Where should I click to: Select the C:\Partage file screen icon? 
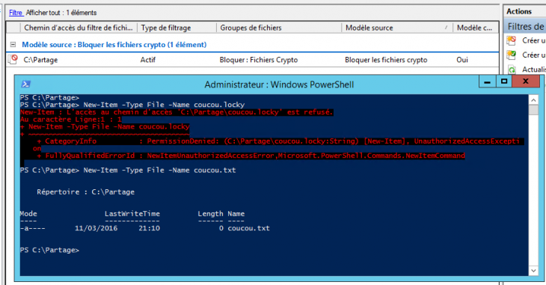coord(13,60)
